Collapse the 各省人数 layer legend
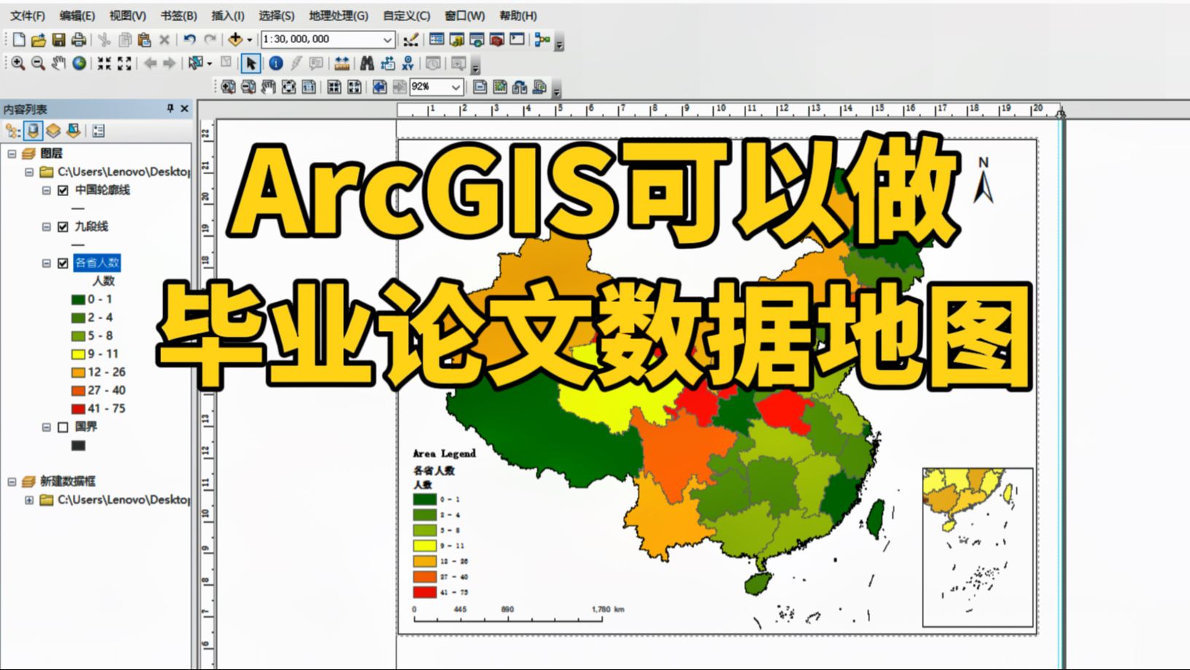Image resolution: width=1190 pixels, height=670 pixels. pyautogui.click(x=46, y=263)
